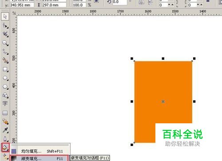This screenshot has height=161, width=222.
Task: Select the Outline Pen tool
Action: pos(5,139)
